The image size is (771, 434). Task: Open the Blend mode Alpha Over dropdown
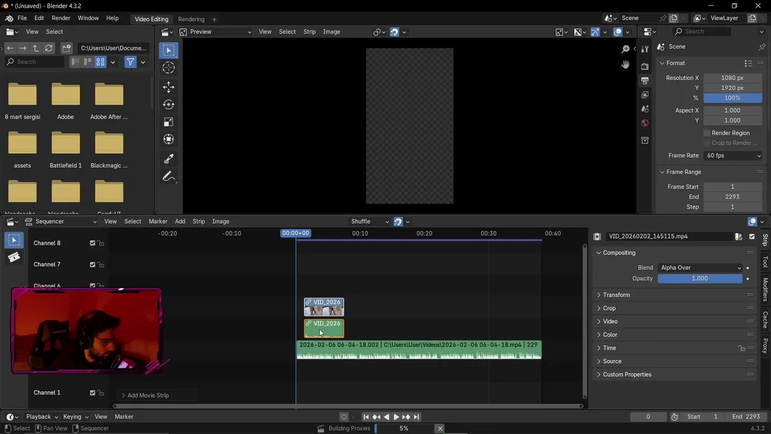point(700,268)
